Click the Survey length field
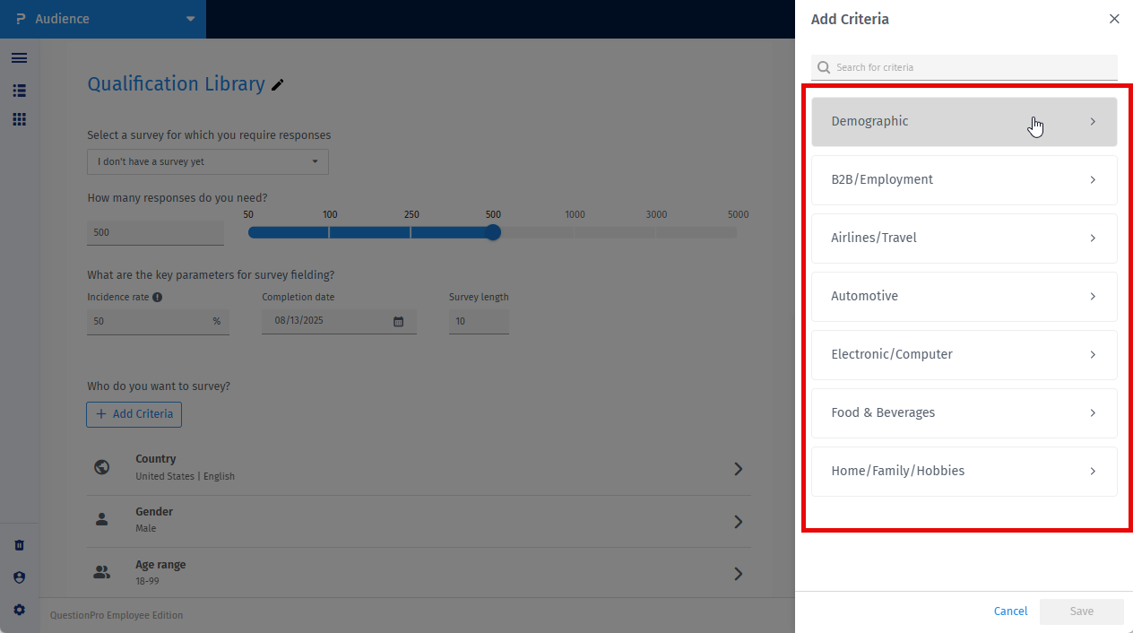This screenshot has width=1133, height=633. point(479,321)
